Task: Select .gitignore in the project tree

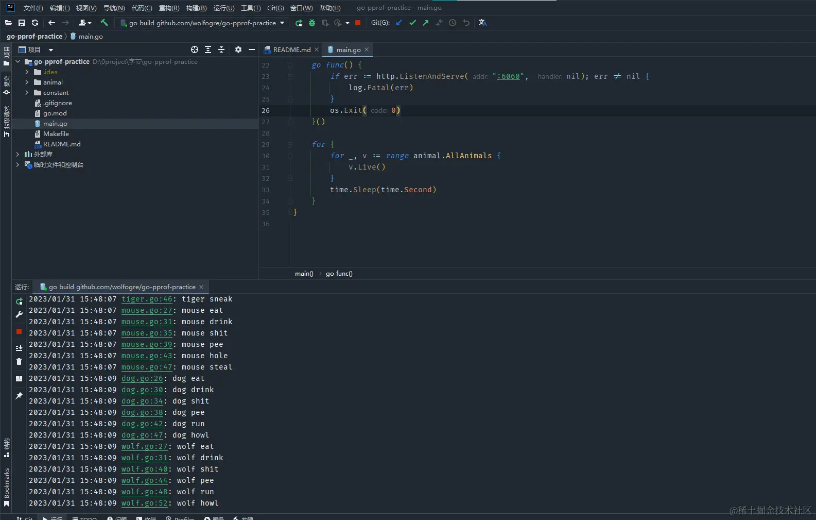Action: click(x=57, y=103)
